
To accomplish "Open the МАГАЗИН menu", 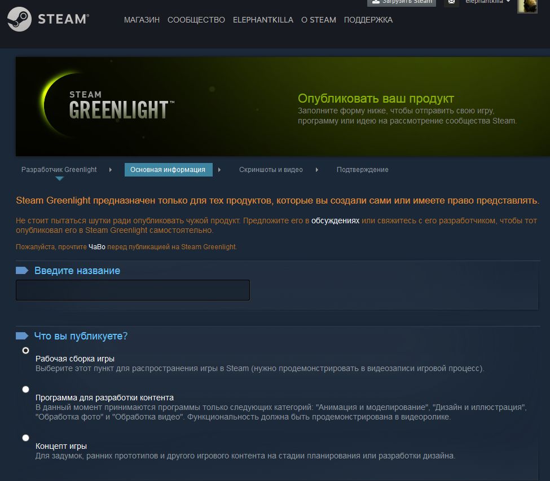I will point(142,20).
